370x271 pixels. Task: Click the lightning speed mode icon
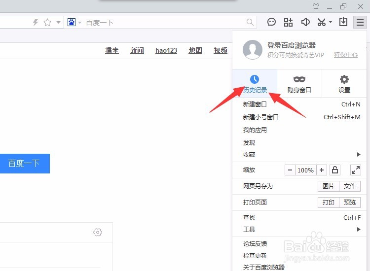(x=36, y=22)
